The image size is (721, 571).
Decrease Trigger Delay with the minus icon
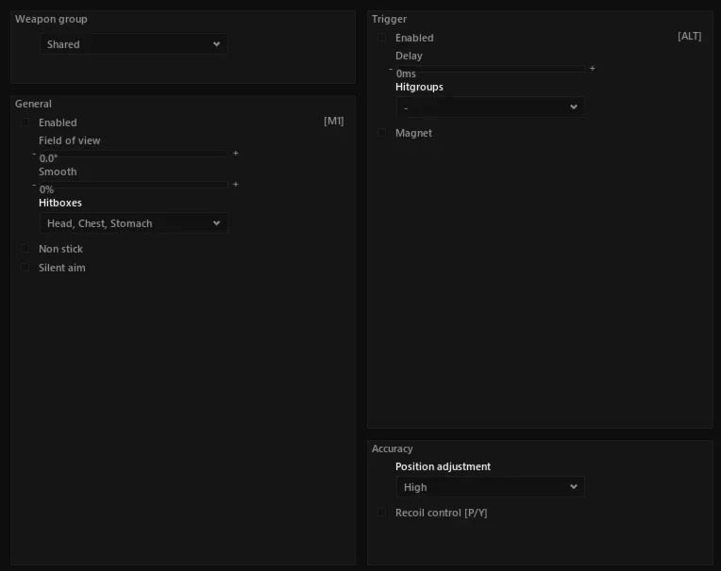click(391, 70)
